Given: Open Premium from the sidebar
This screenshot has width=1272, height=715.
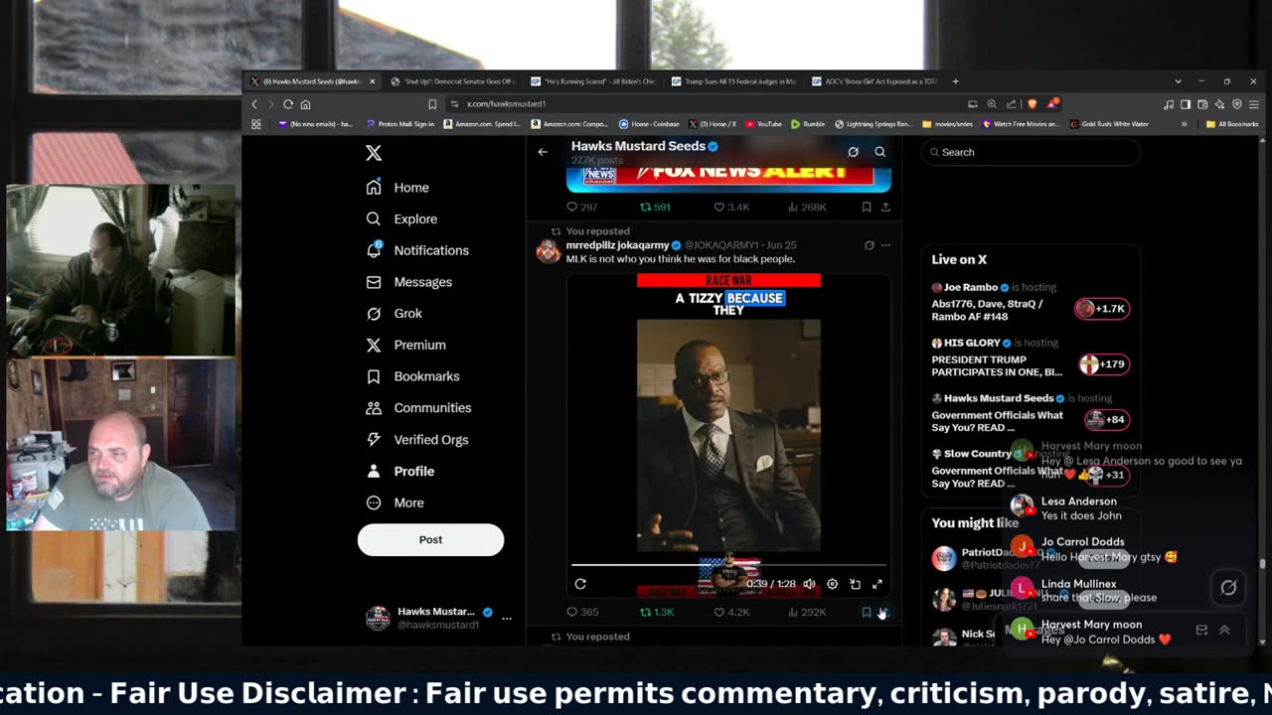Looking at the screenshot, I should pos(405,345).
